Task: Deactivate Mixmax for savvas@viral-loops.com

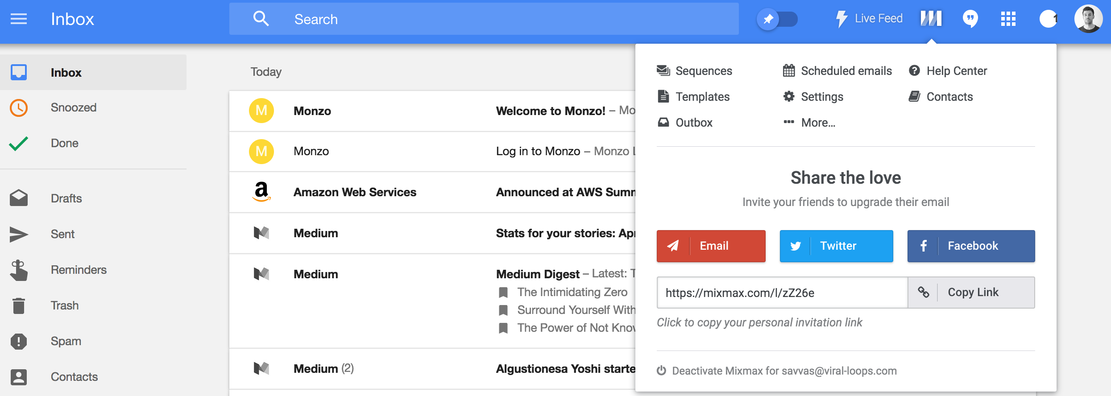Action: pos(777,371)
